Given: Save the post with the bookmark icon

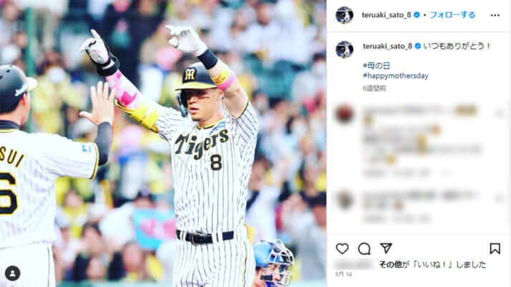Looking at the screenshot, I should click(x=495, y=248).
